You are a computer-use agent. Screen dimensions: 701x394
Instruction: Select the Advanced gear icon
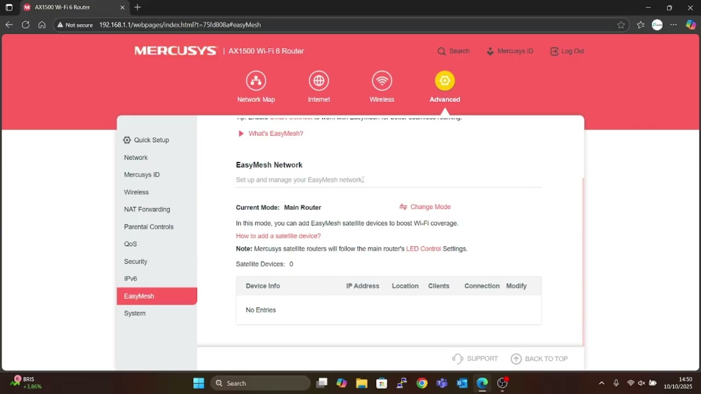click(x=445, y=80)
